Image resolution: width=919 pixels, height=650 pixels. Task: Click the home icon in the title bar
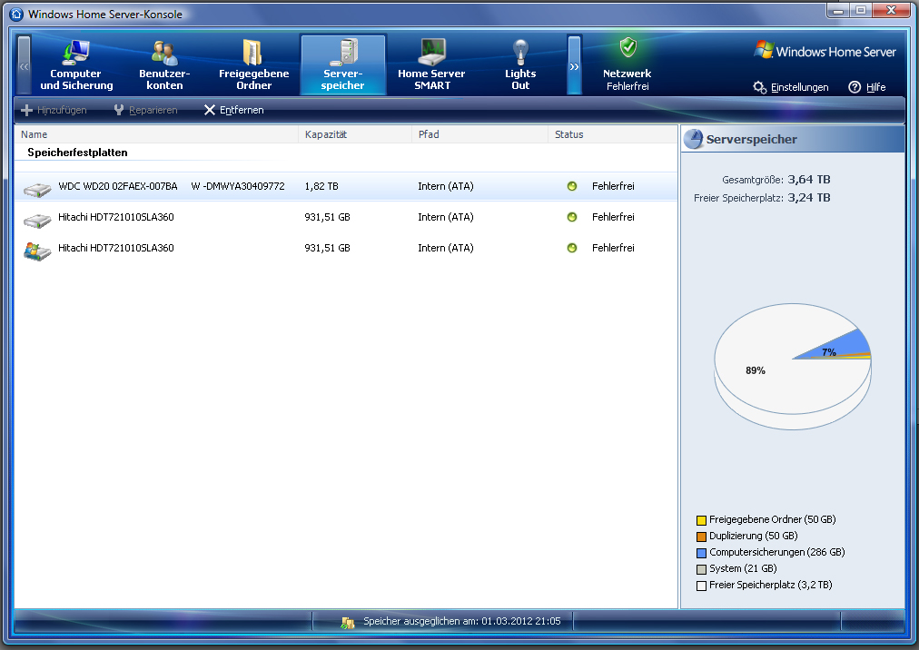[x=16, y=14]
